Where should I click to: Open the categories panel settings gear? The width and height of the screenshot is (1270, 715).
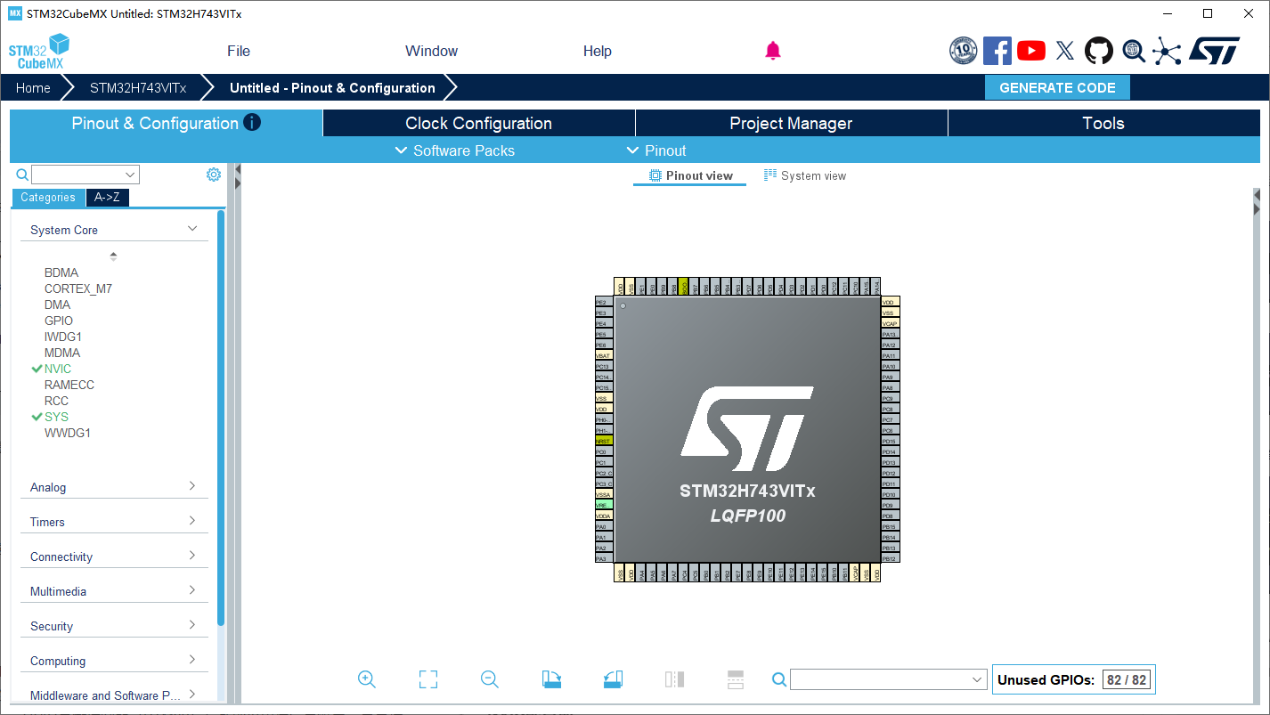click(214, 175)
